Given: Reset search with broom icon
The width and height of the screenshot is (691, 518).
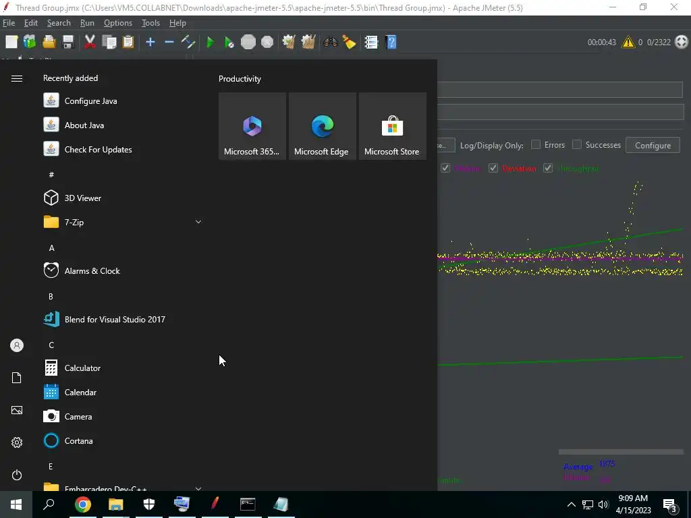Looking at the screenshot, I should (x=349, y=42).
